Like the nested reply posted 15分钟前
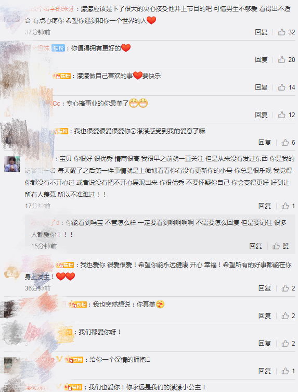The width and height of the screenshot is (298, 392). tap(280, 246)
